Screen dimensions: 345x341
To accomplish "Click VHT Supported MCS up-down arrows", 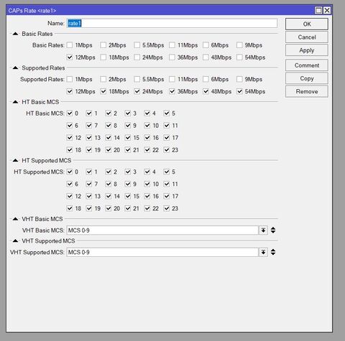I will (x=273, y=252).
